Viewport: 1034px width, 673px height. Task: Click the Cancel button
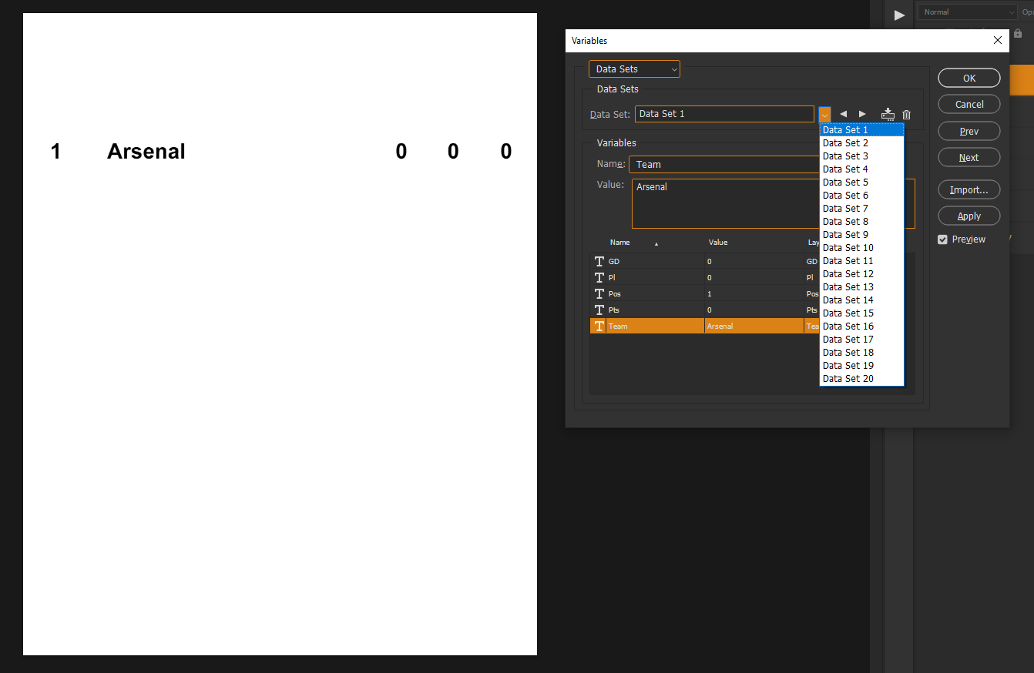[x=969, y=104]
